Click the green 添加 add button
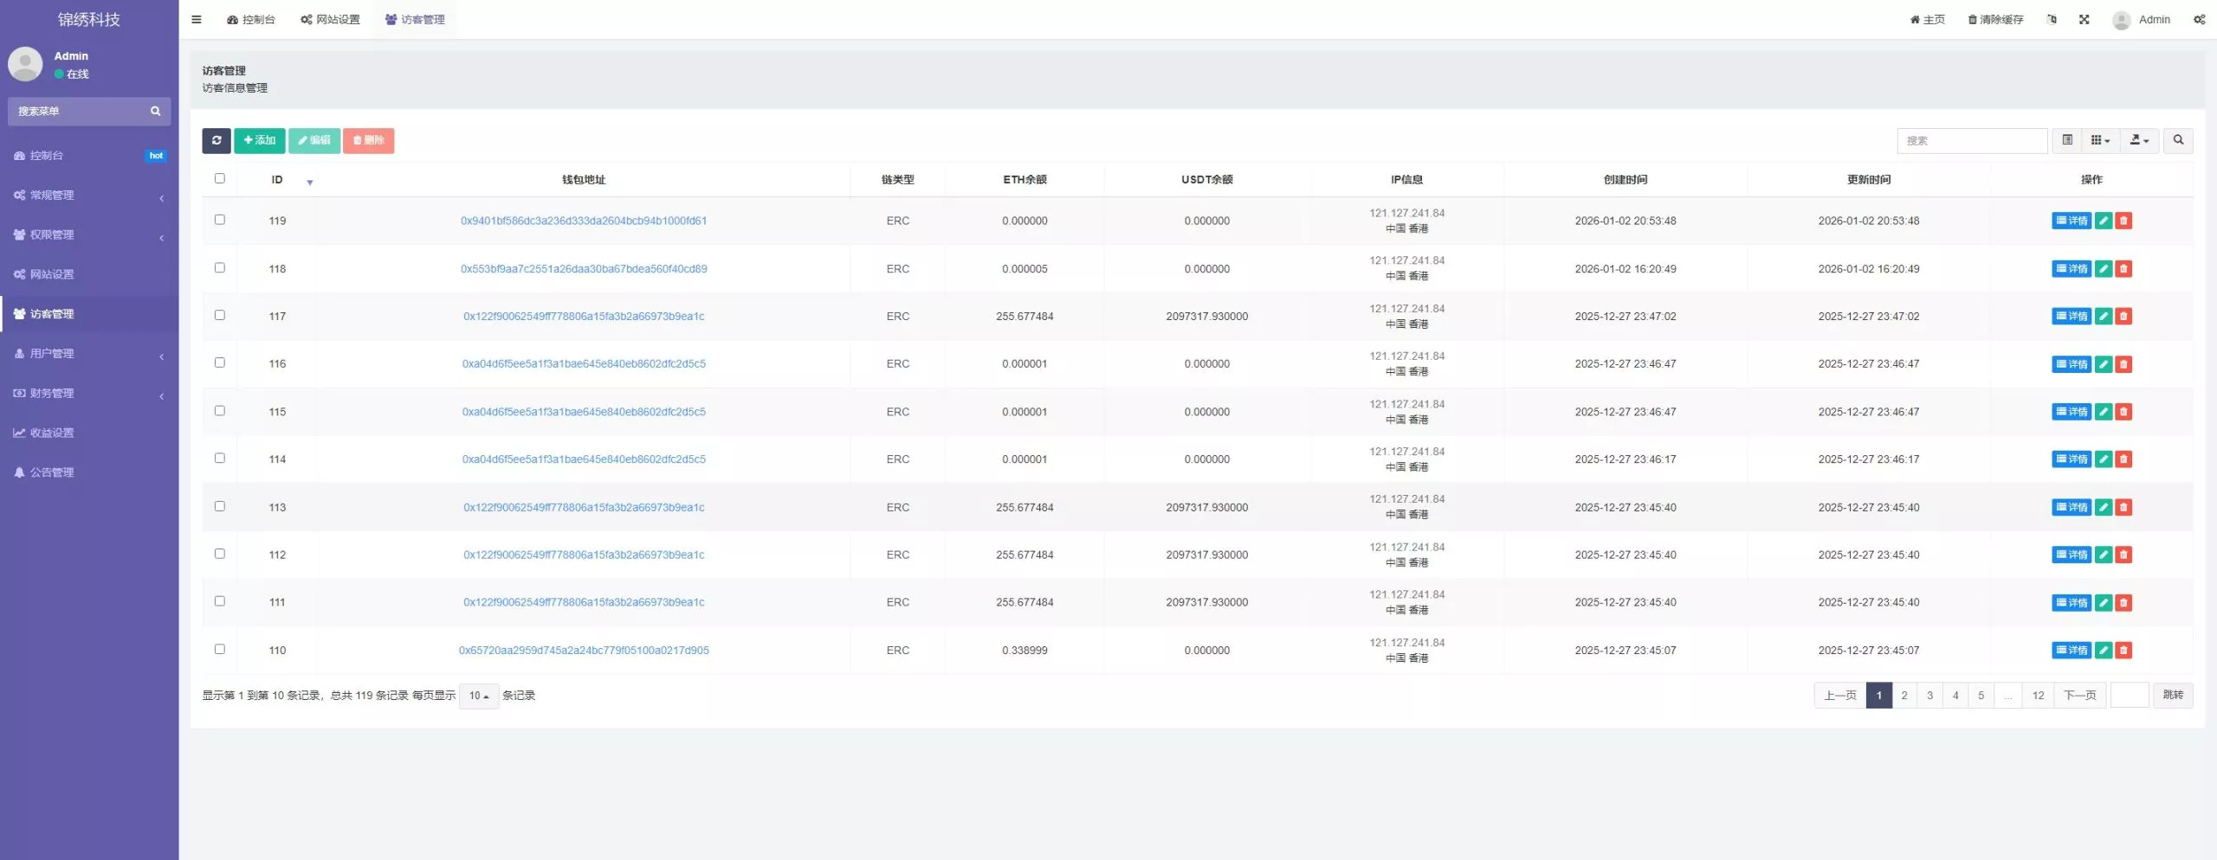The height and width of the screenshot is (860, 2217). (260, 140)
